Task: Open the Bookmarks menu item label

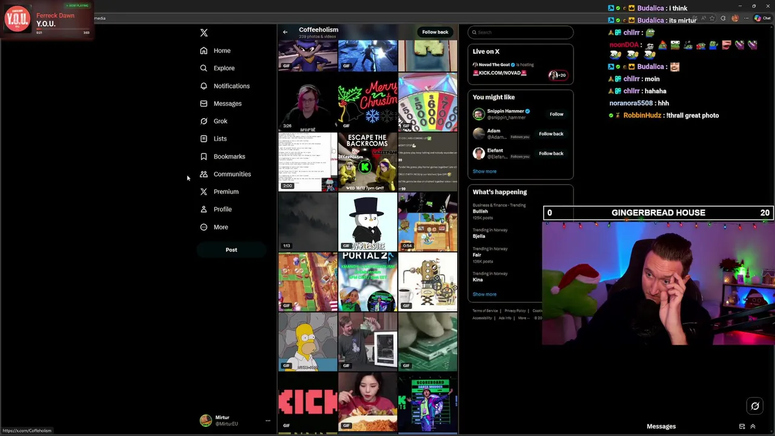Action: 229,156
